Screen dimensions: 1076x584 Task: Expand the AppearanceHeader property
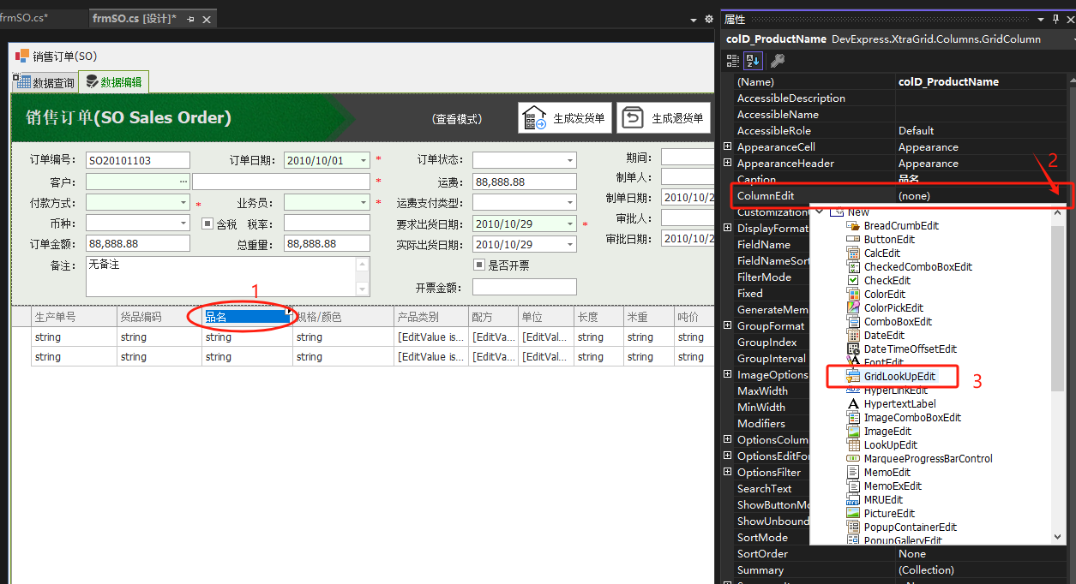728,163
